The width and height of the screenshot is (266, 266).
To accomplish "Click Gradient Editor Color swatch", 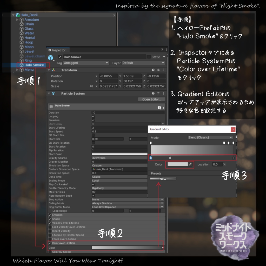I will (x=178, y=164).
